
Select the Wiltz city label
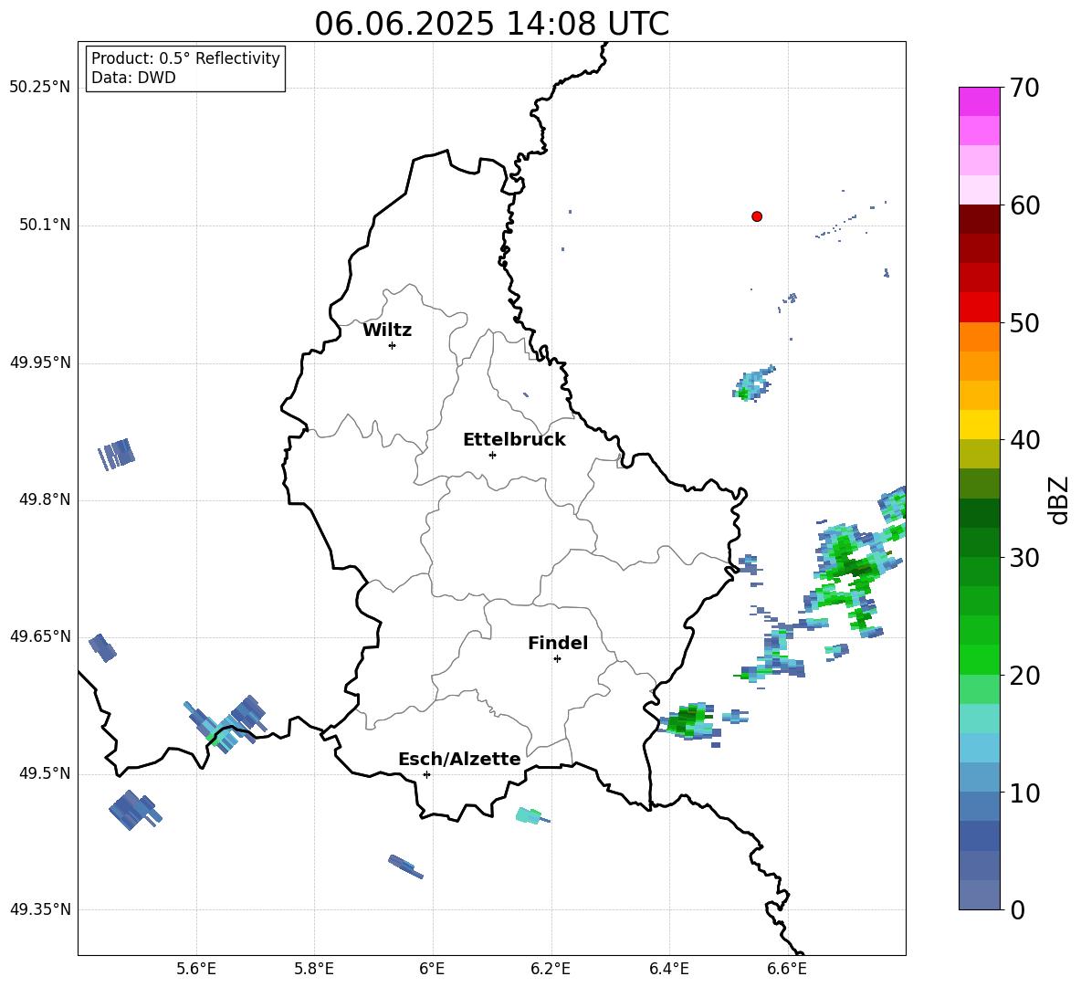(x=387, y=331)
